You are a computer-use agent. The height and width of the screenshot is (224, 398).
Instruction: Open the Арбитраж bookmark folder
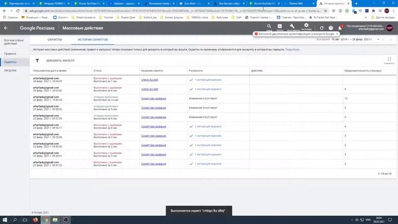click(x=220, y=17)
